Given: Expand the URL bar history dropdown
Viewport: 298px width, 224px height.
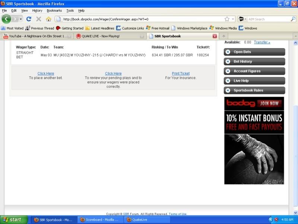Looking at the screenshot, I should 233,19.
